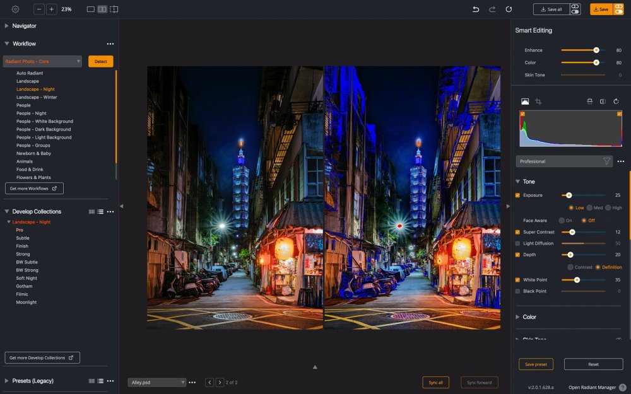Select the Auto Radiant workflow
Screen dimensions: 631x394
tap(30, 73)
